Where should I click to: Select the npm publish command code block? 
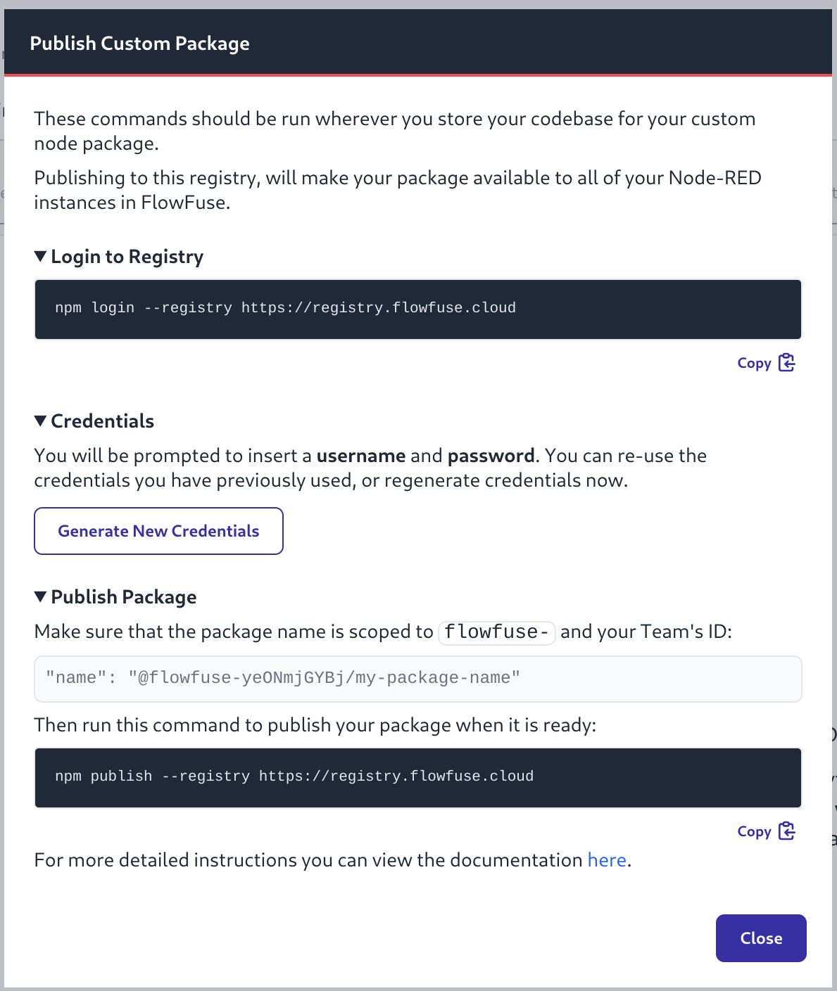click(x=417, y=776)
